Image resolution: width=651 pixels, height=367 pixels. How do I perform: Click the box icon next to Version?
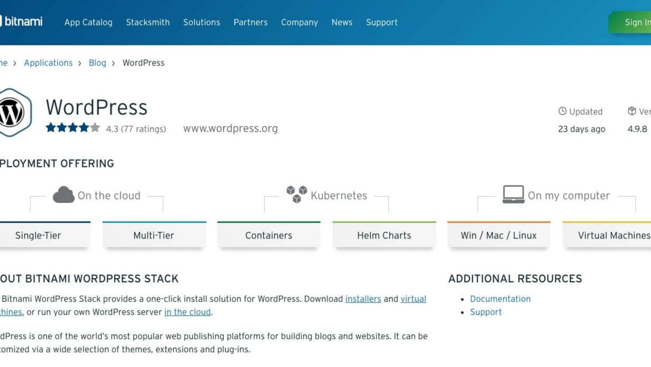(x=632, y=111)
